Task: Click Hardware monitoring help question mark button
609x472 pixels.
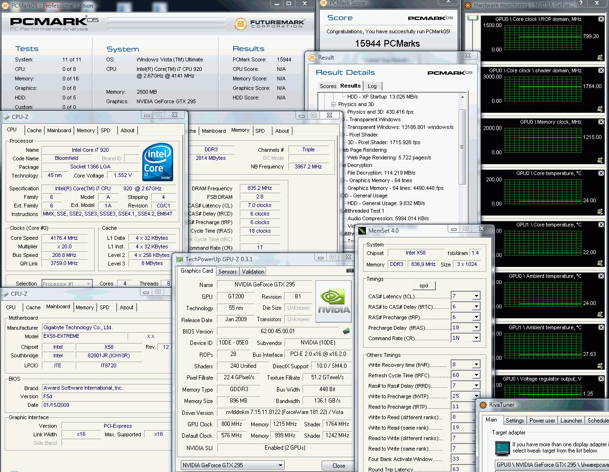Action: click(580, 4)
